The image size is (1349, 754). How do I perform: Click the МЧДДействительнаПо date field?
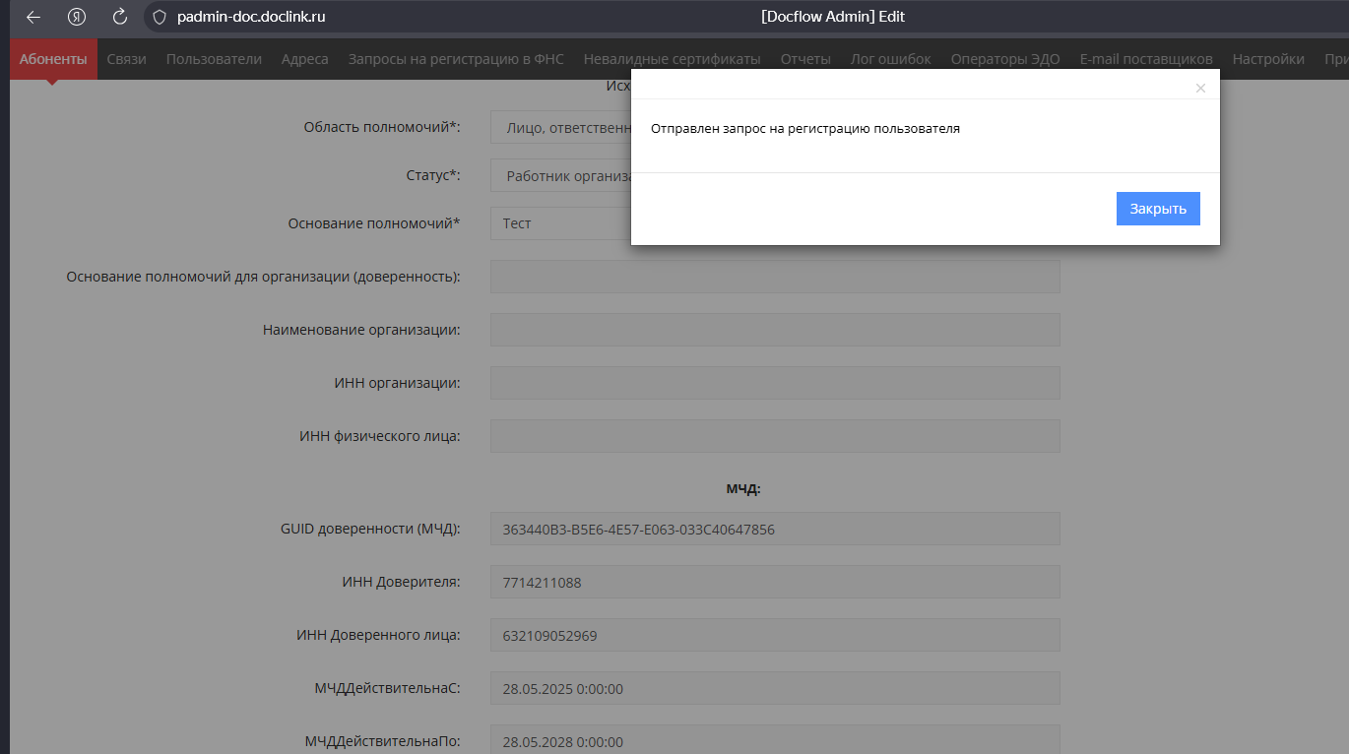pyautogui.click(x=775, y=740)
